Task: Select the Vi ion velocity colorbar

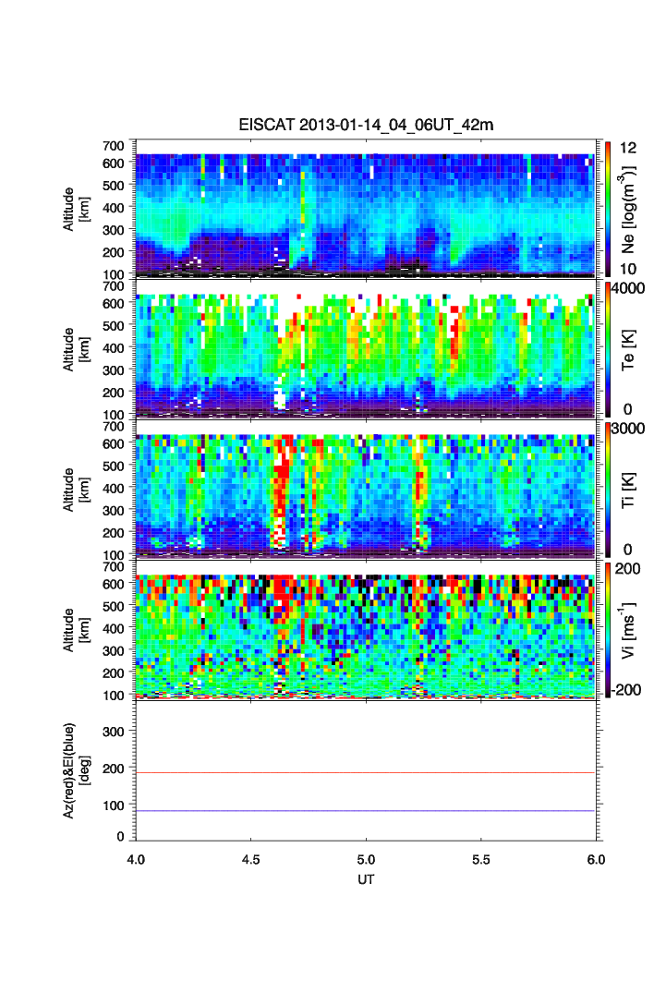Action: [x=608, y=629]
